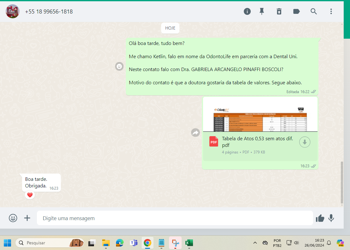Open Microsoft Teams from taskbar

tap(134, 243)
